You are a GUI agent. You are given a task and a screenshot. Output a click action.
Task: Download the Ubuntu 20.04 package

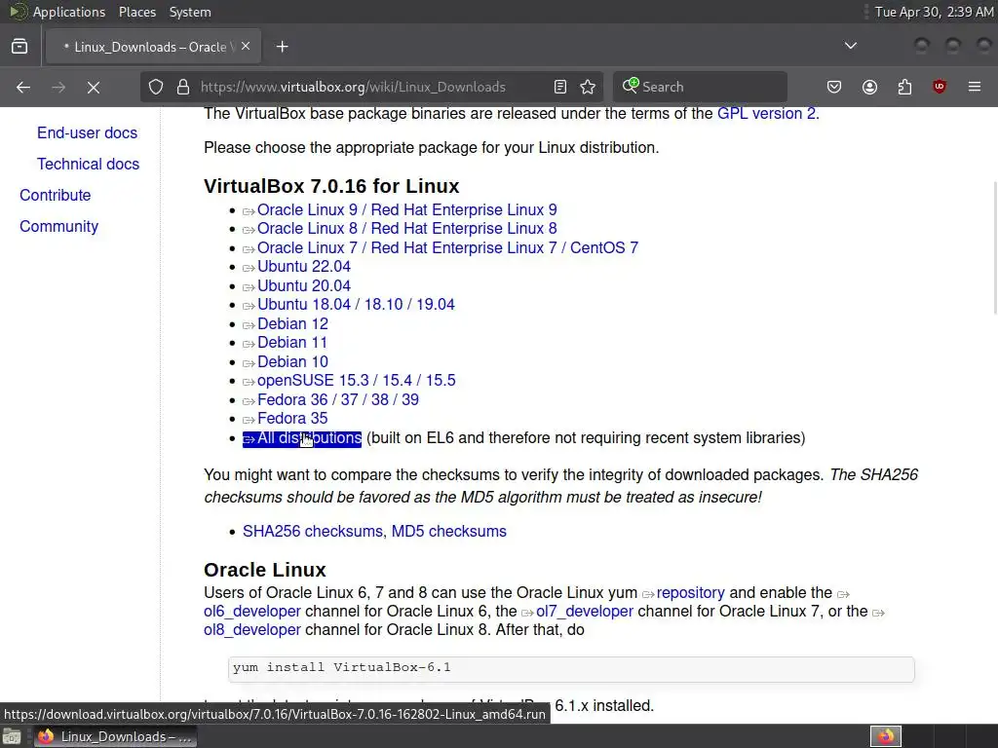[x=304, y=286]
